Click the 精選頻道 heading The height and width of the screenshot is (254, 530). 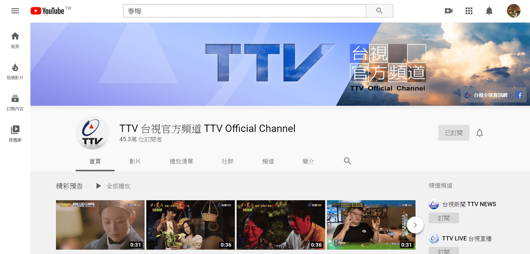[x=441, y=186]
